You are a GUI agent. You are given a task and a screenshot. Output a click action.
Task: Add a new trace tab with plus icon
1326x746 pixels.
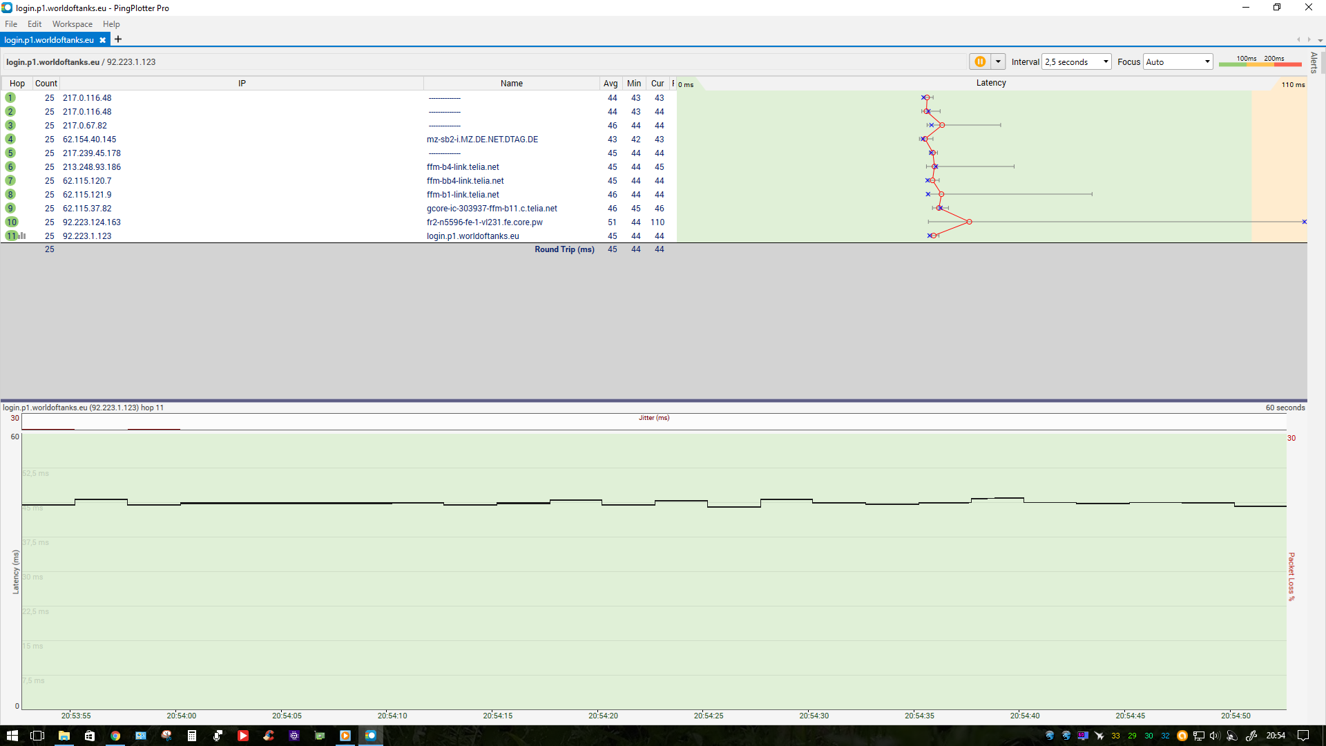click(x=118, y=39)
